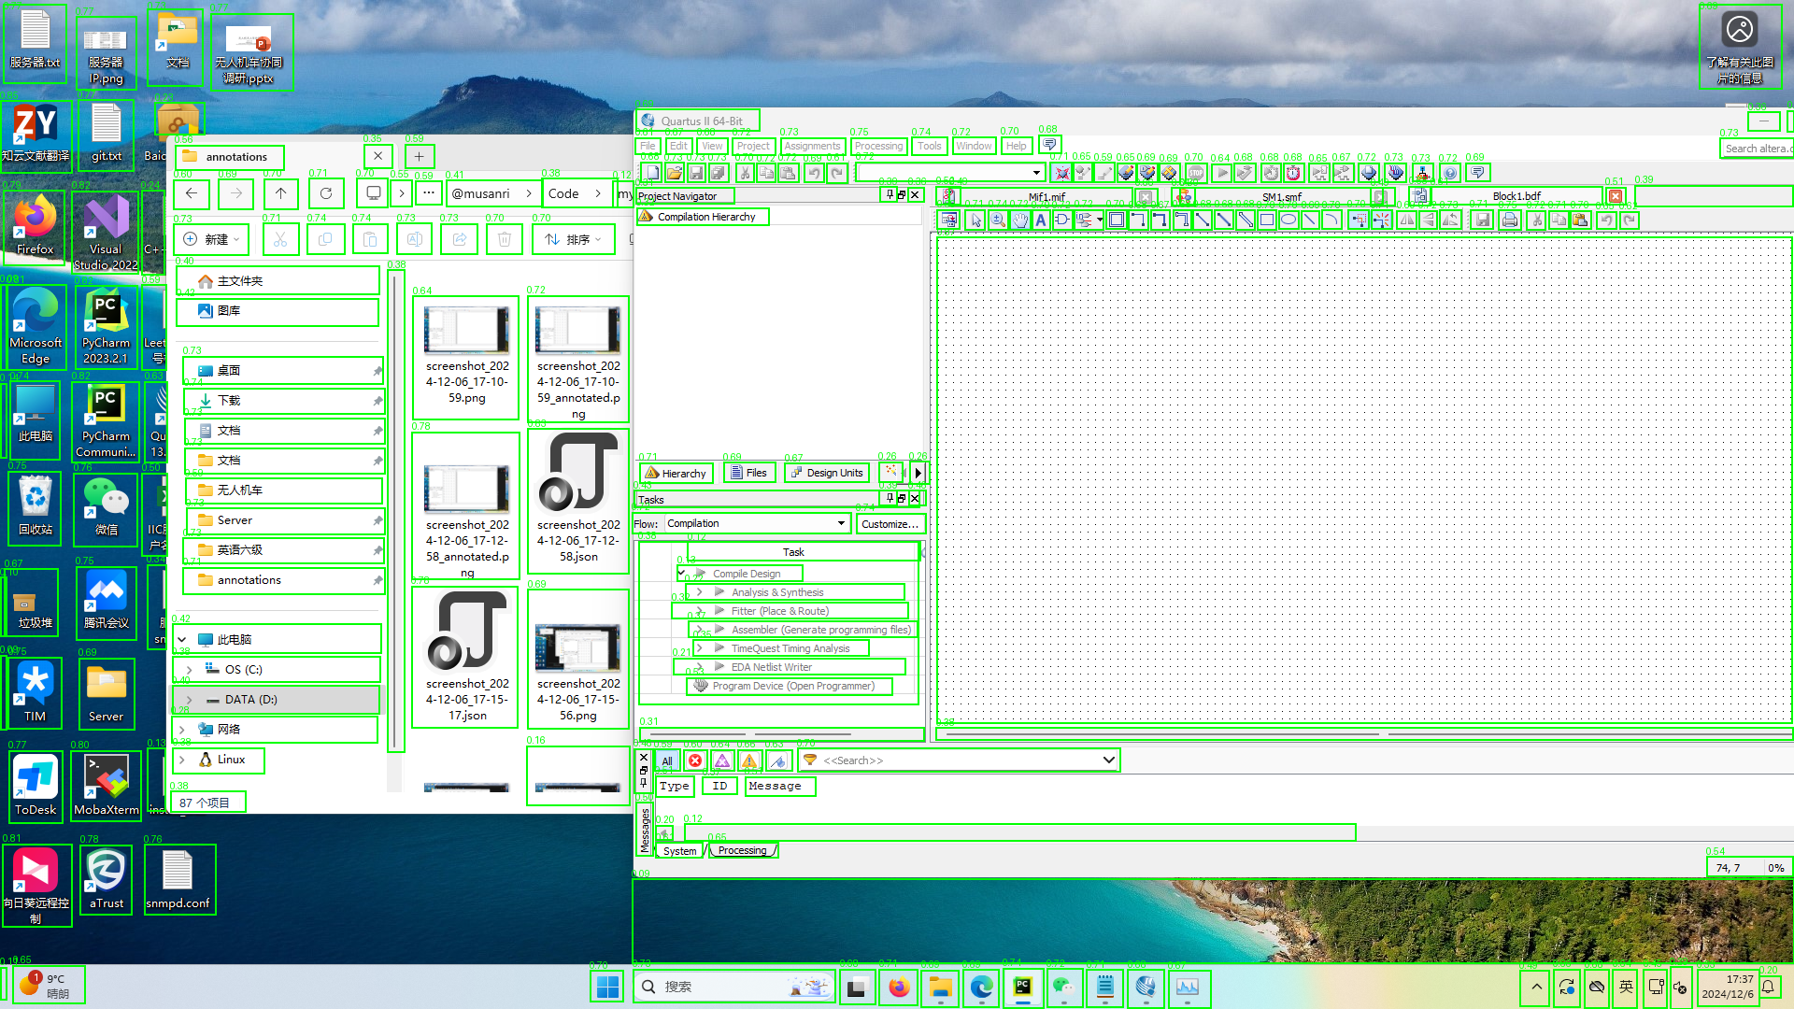Open PyCharm from the Windows taskbar

1022,988
